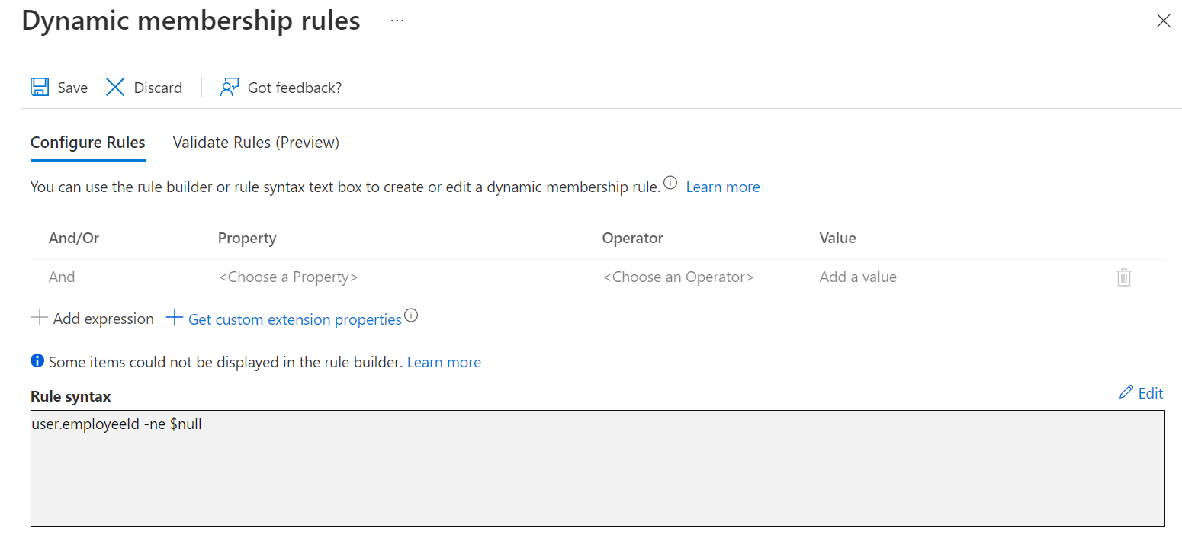Select the Configure Rules tab
This screenshot has height=538, width=1182.
coord(88,143)
